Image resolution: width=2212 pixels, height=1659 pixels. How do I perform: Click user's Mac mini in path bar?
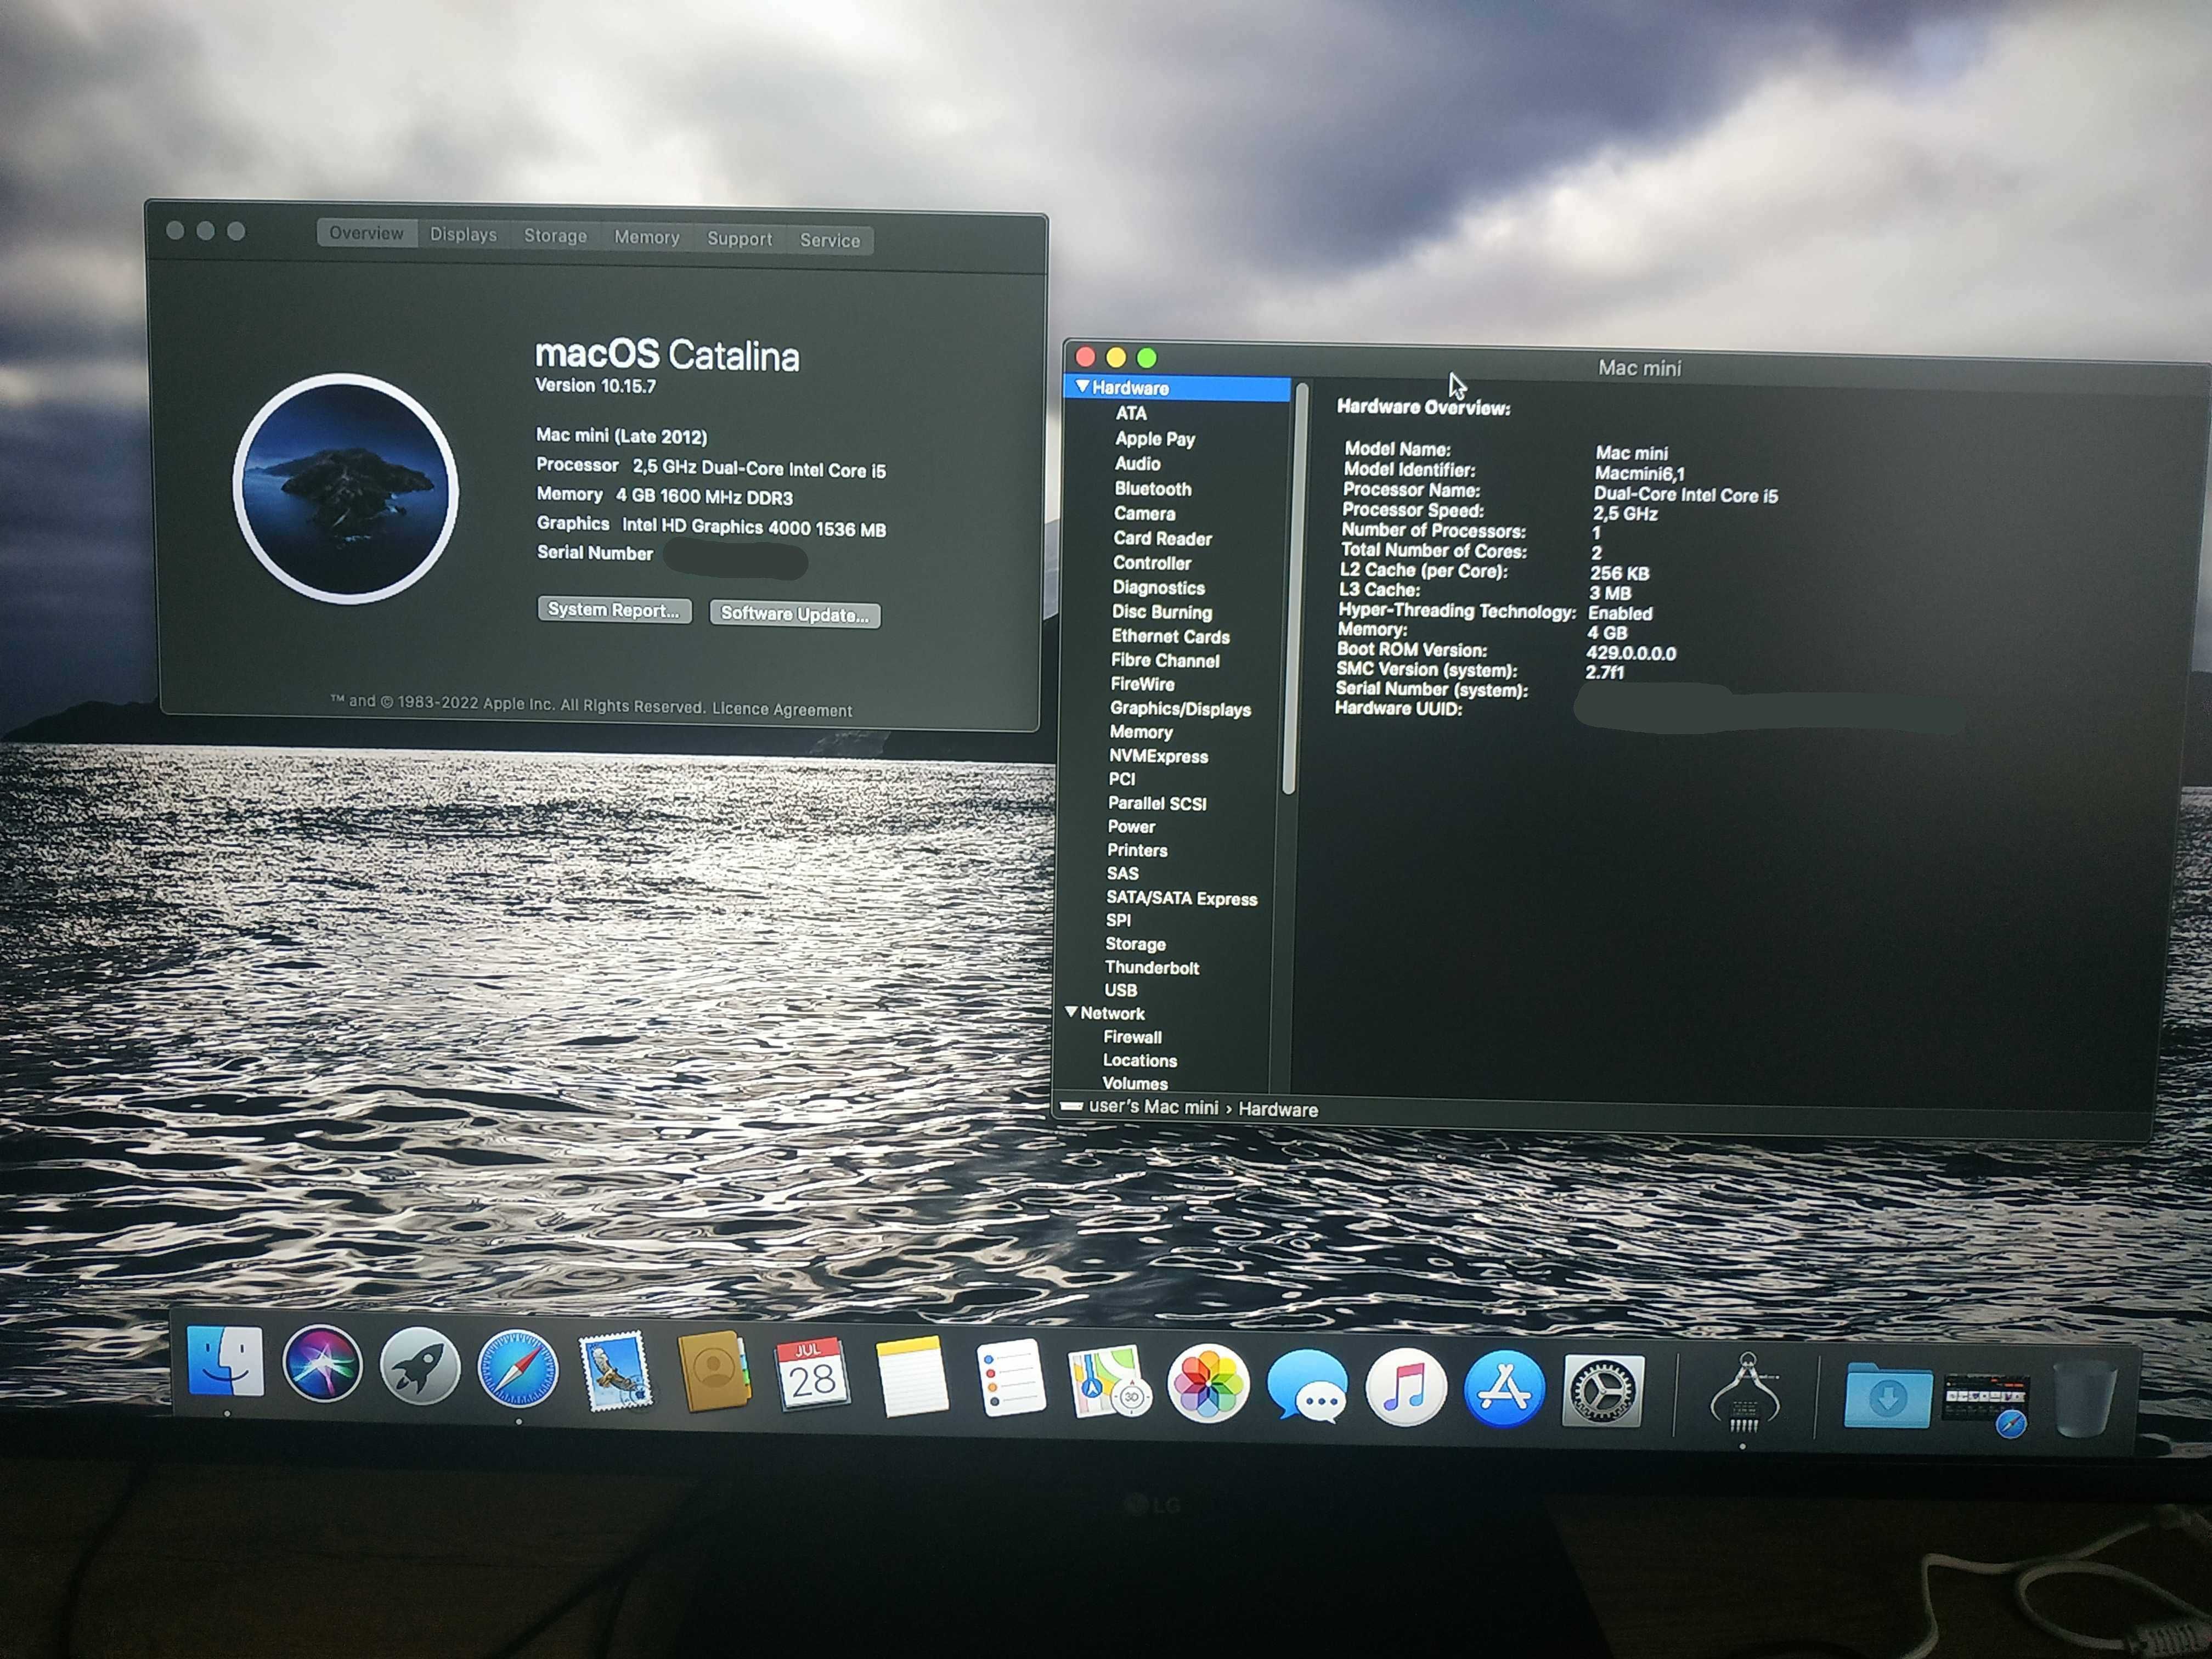click(x=1153, y=1107)
